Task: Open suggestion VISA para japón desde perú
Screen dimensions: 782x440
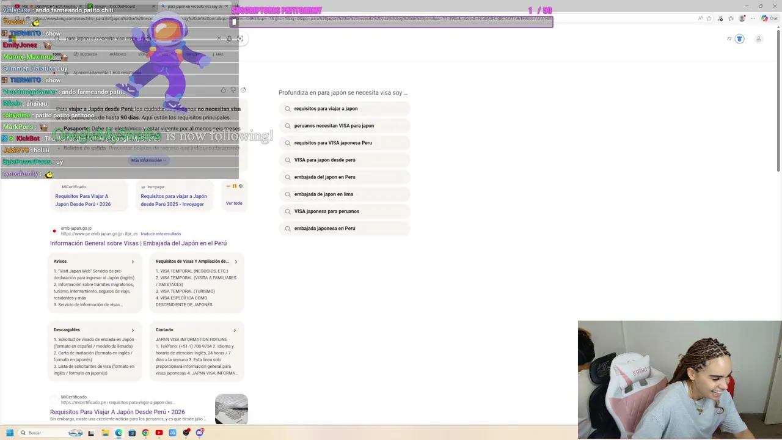Action: 345,160
